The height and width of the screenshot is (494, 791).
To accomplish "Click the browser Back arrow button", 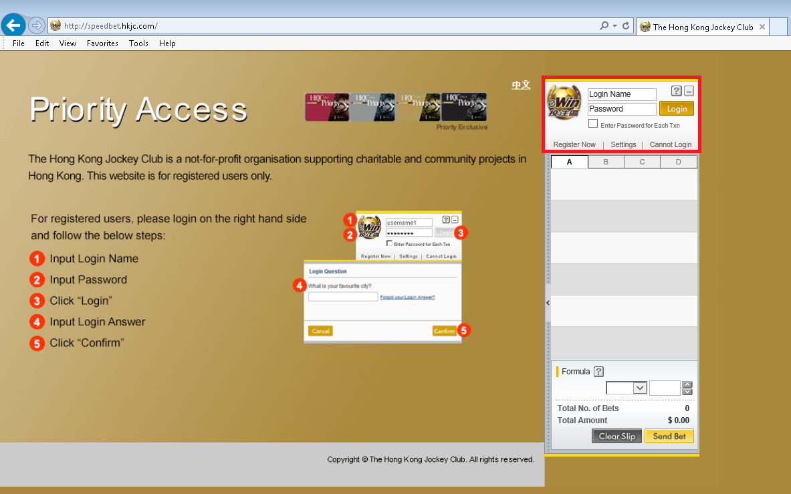I will (13, 25).
